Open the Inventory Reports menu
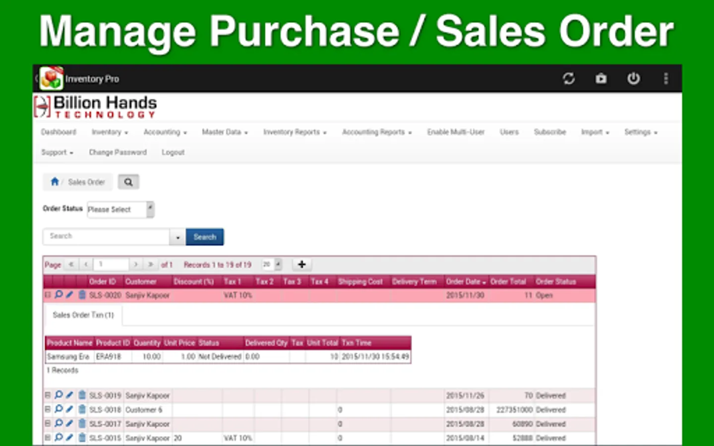 pos(295,132)
